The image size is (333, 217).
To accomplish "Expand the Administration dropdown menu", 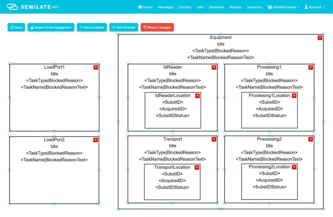I will pos(283,7).
